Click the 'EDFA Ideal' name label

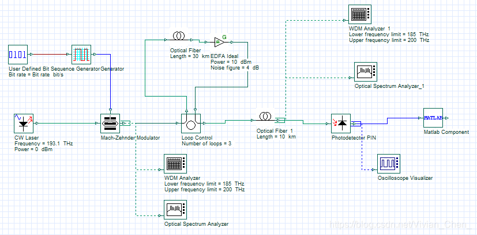click(x=224, y=56)
